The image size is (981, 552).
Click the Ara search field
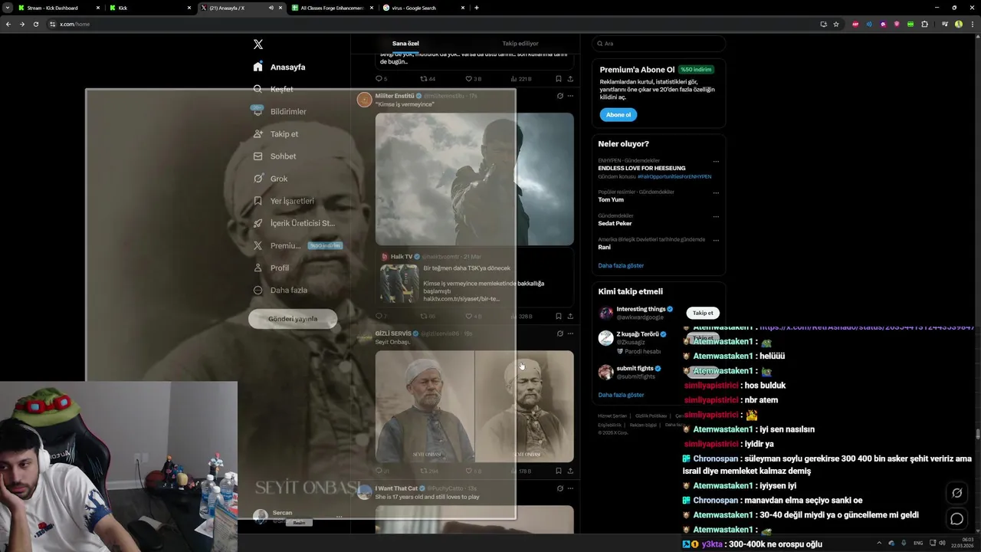(x=658, y=44)
